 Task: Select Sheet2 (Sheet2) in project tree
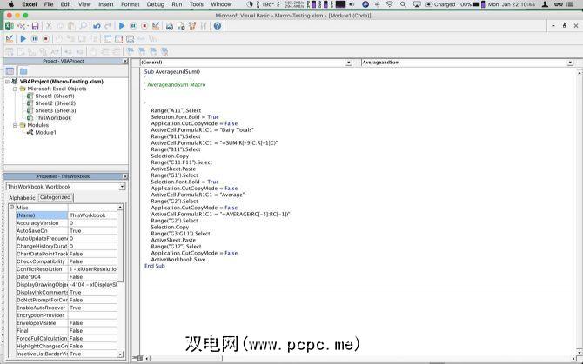(x=54, y=103)
